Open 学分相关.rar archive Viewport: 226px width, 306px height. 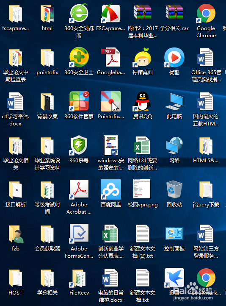[174, 12]
